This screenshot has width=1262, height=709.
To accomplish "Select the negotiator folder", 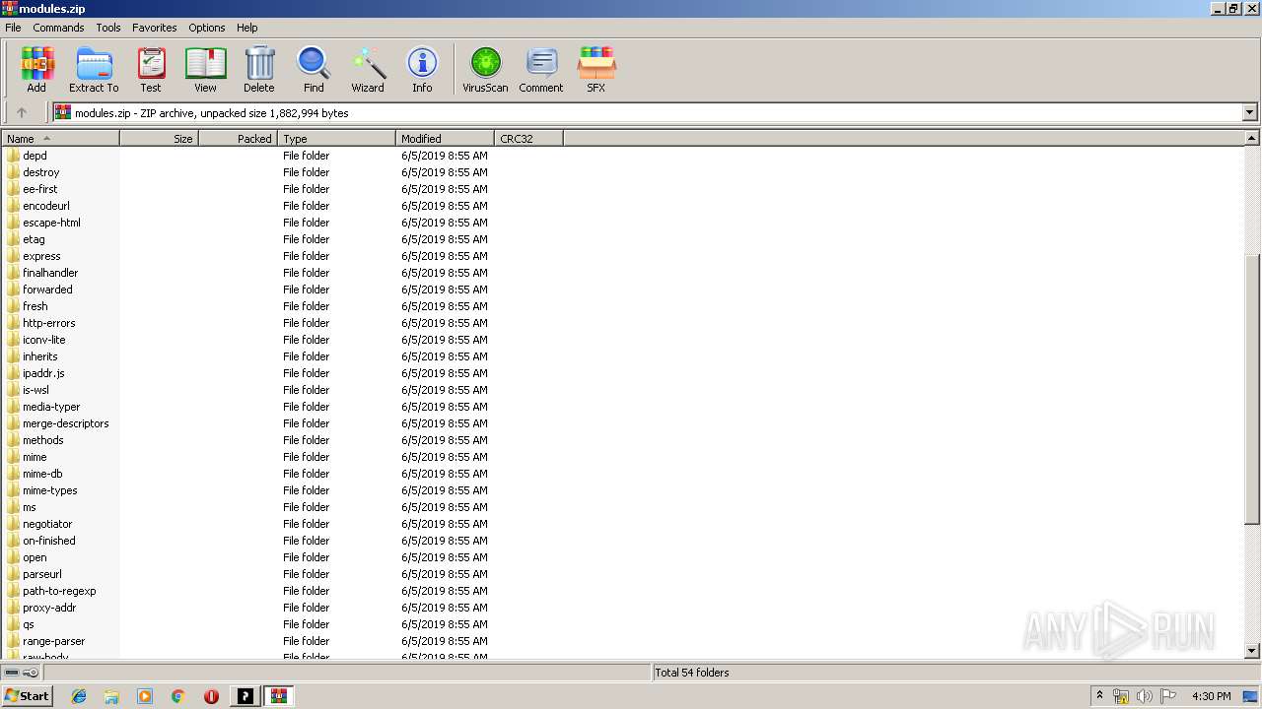I will (47, 524).
